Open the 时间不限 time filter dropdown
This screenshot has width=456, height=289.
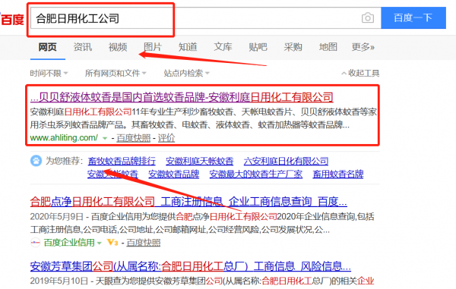point(49,73)
